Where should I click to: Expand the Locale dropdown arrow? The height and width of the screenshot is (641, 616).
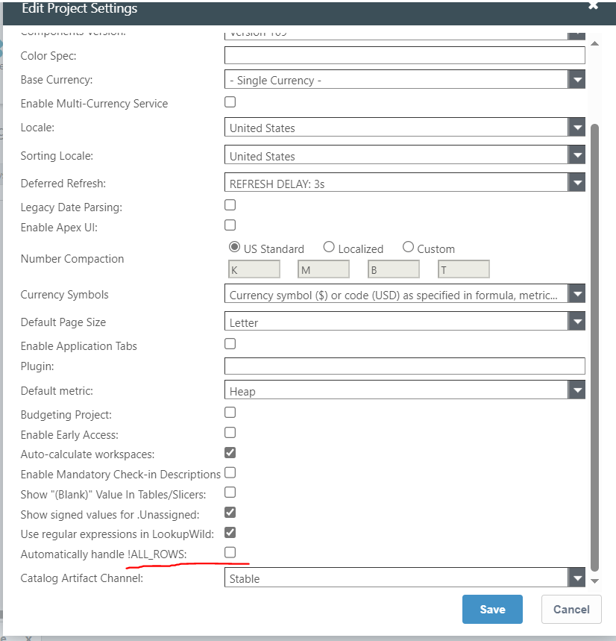click(576, 128)
